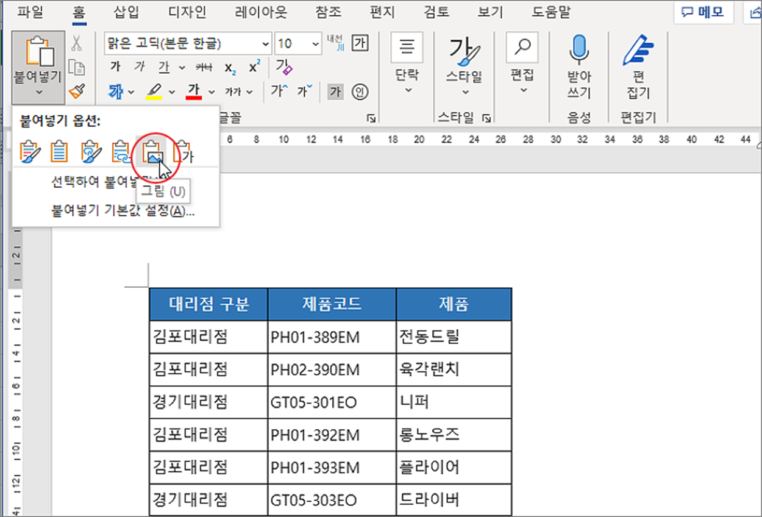Choose Picture (그림) paste option icon

coord(151,151)
